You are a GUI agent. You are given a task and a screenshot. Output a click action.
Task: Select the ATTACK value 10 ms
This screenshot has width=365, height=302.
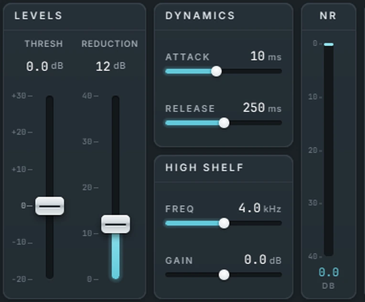point(266,56)
